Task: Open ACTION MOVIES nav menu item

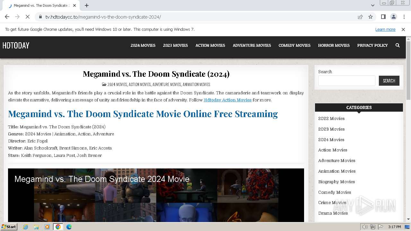Action: (x=210, y=46)
